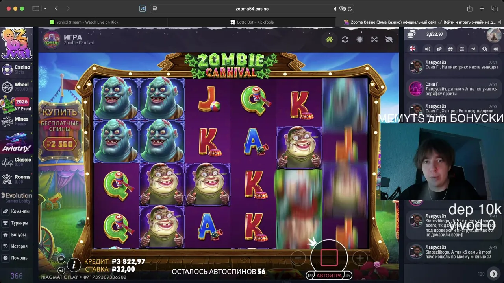Click the JS extension icon in the toolbar
This screenshot has height=283, width=504.
143,9
